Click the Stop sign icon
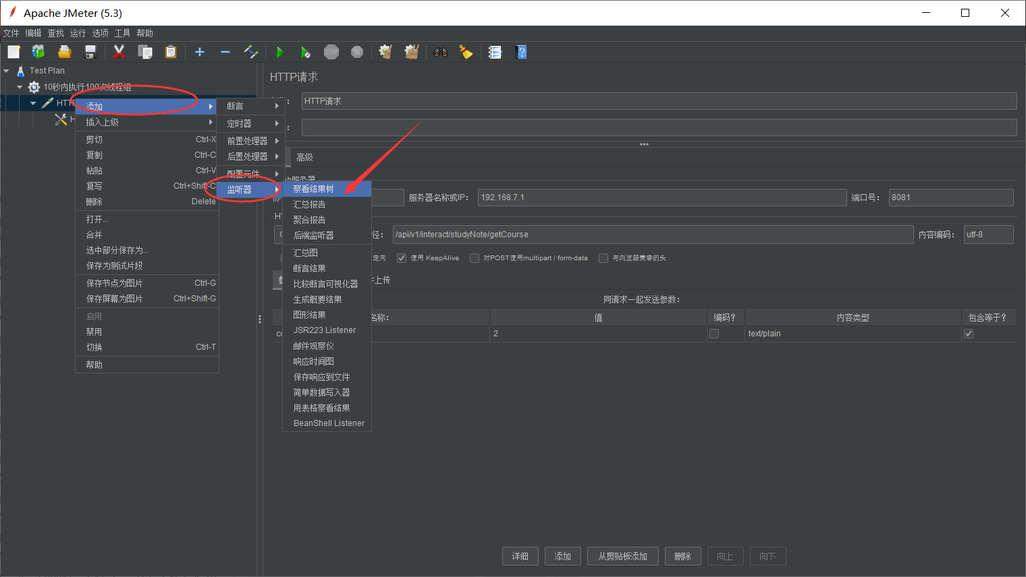The width and height of the screenshot is (1026, 577). [x=331, y=52]
